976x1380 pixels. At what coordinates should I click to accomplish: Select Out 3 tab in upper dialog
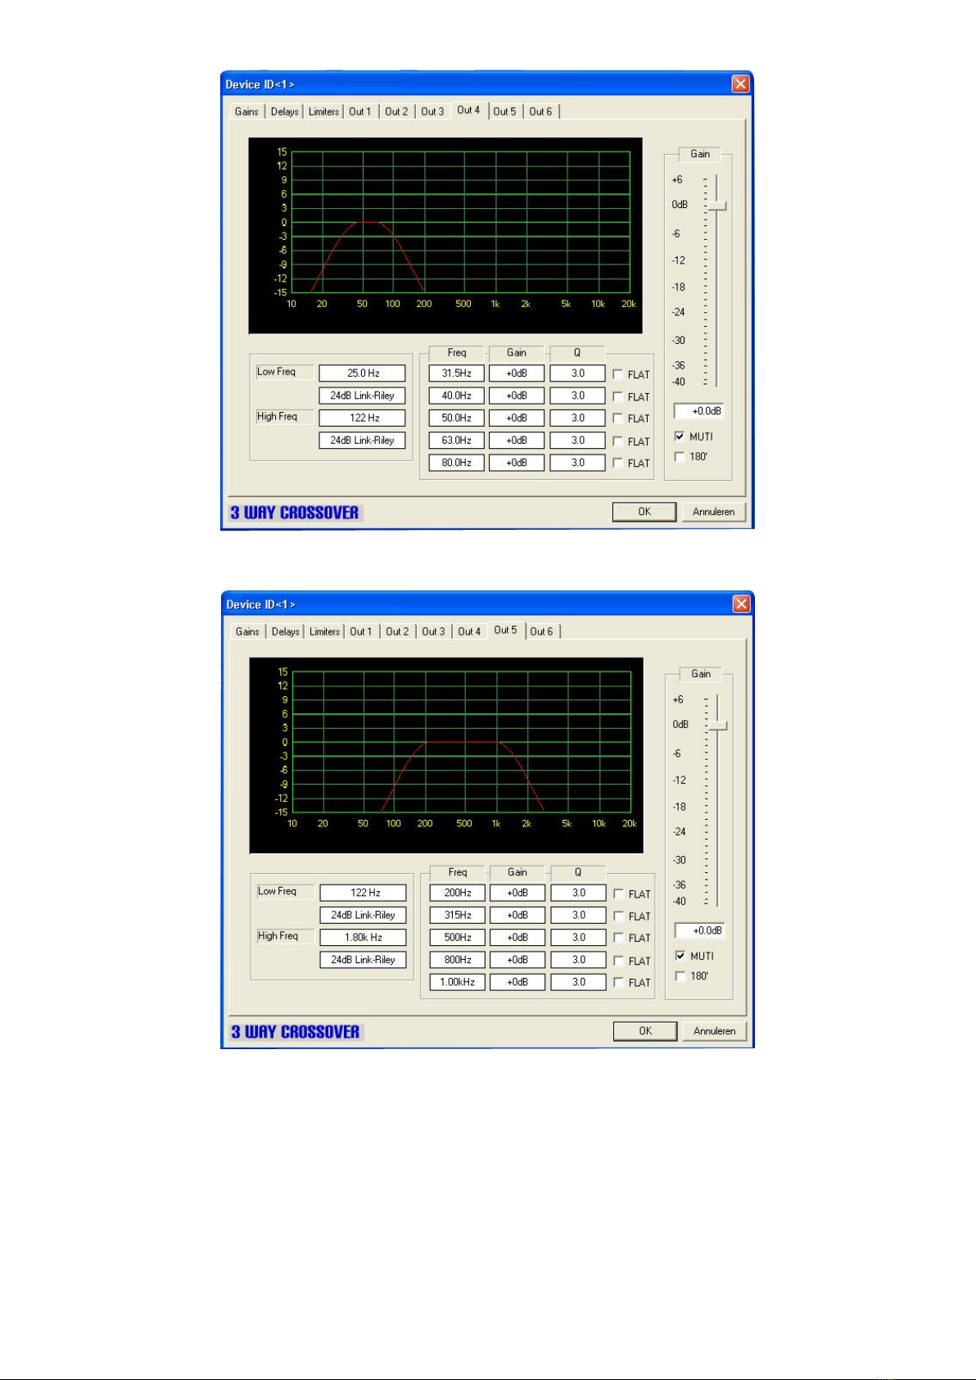pos(432,111)
